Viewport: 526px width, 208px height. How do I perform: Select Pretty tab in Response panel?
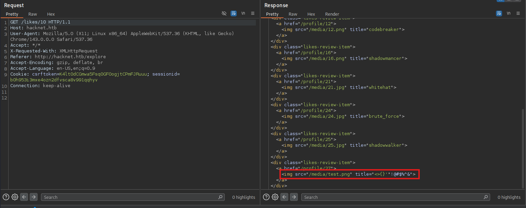tap(272, 14)
